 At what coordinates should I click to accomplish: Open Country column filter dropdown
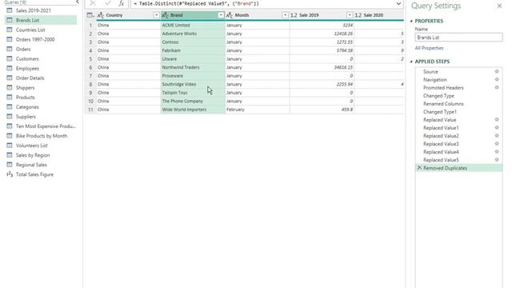pyautogui.click(x=157, y=15)
